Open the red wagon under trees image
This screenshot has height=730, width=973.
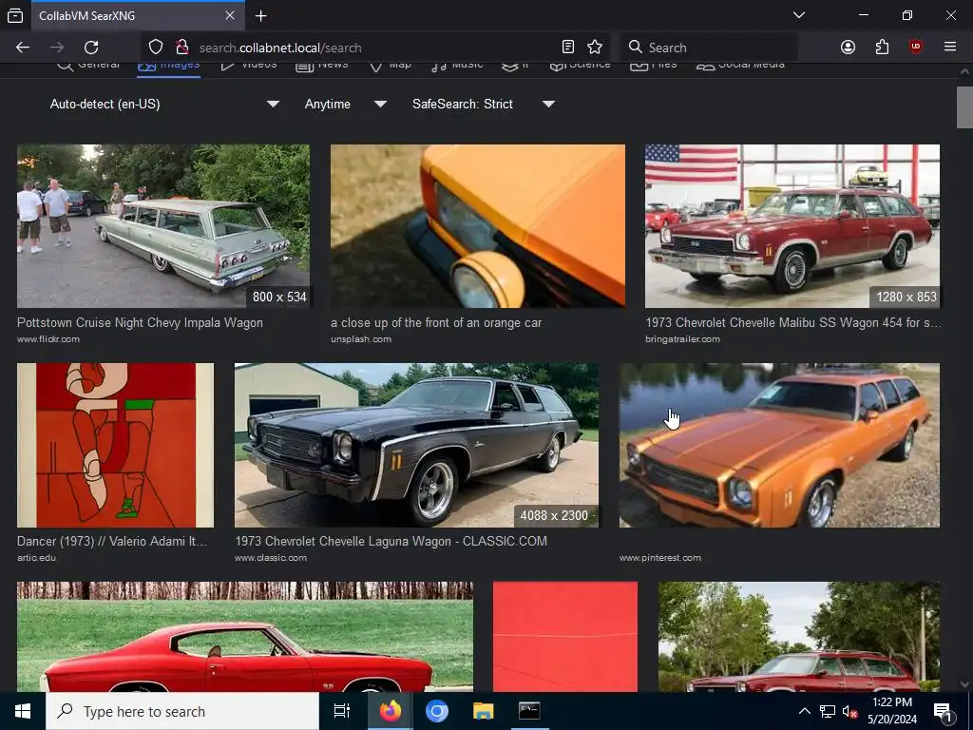click(x=798, y=636)
